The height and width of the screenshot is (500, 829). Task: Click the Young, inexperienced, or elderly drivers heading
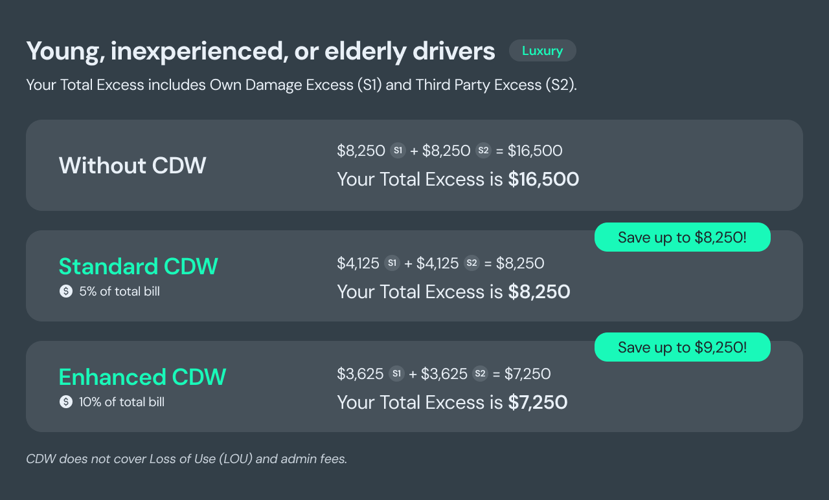(260, 51)
